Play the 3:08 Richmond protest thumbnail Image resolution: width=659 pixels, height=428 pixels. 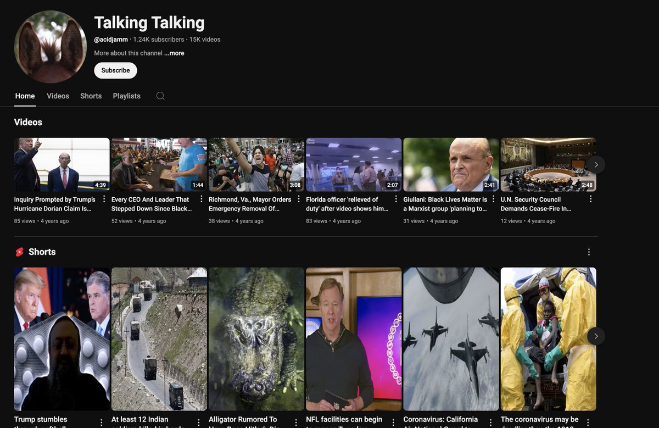256,165
